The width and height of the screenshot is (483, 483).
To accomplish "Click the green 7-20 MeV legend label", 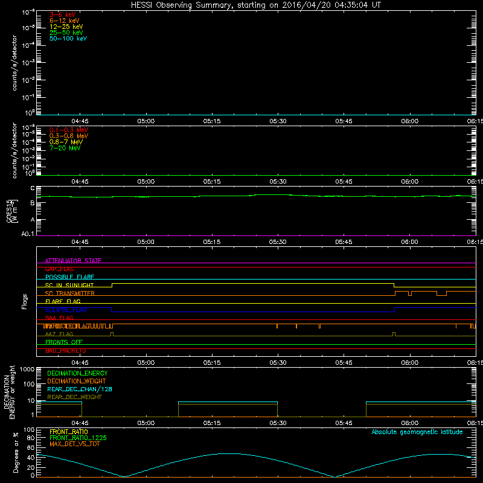I will pyautogui.click(x=65, y=148).
